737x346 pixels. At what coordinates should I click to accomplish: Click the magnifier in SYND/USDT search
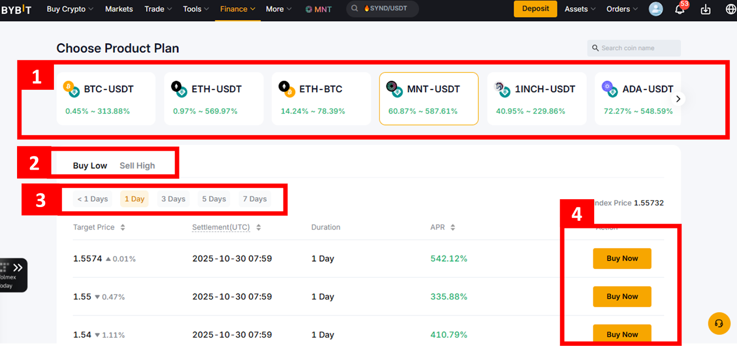pos(355,8)
